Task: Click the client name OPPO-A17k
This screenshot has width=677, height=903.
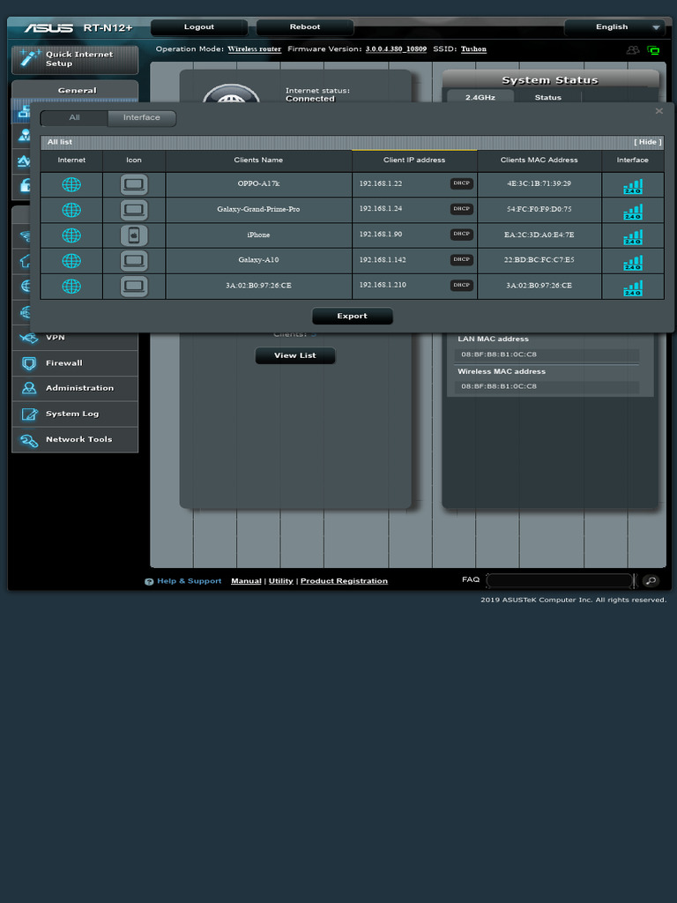Action: (x=258, y=183)
